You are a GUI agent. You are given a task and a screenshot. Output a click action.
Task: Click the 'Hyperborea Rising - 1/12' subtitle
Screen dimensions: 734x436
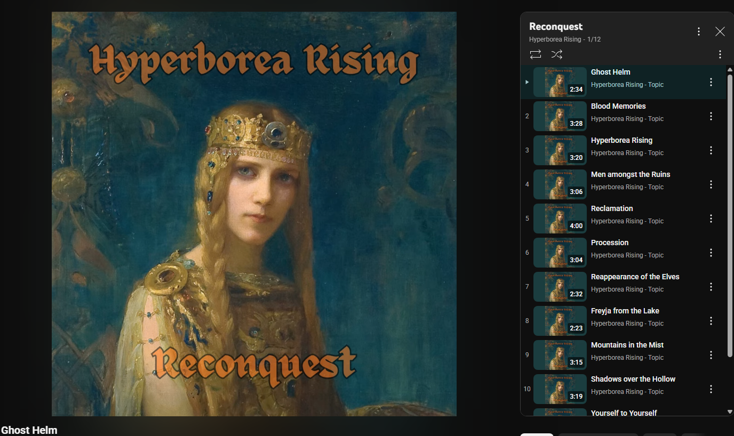click(565, 39)
